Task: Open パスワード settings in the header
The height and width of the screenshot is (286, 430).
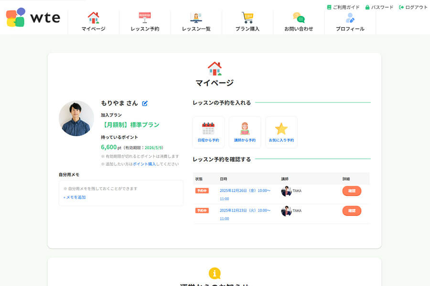Action: 380,7
